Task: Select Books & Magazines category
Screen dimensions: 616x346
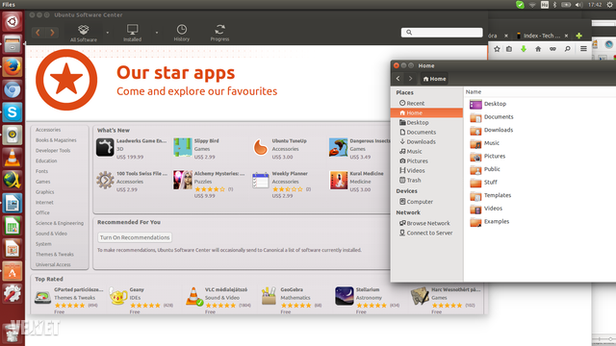Action: click(56, 140)
